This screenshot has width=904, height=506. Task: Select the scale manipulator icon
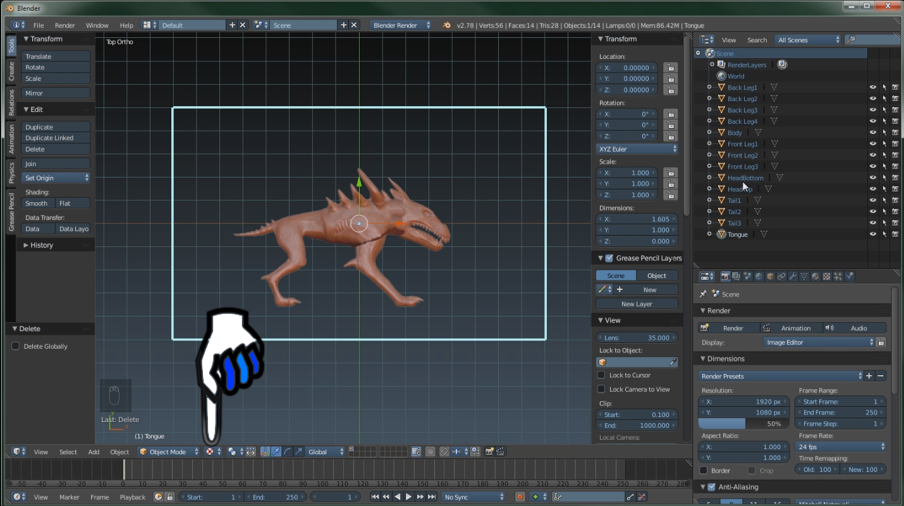click(x=298, y=452)
